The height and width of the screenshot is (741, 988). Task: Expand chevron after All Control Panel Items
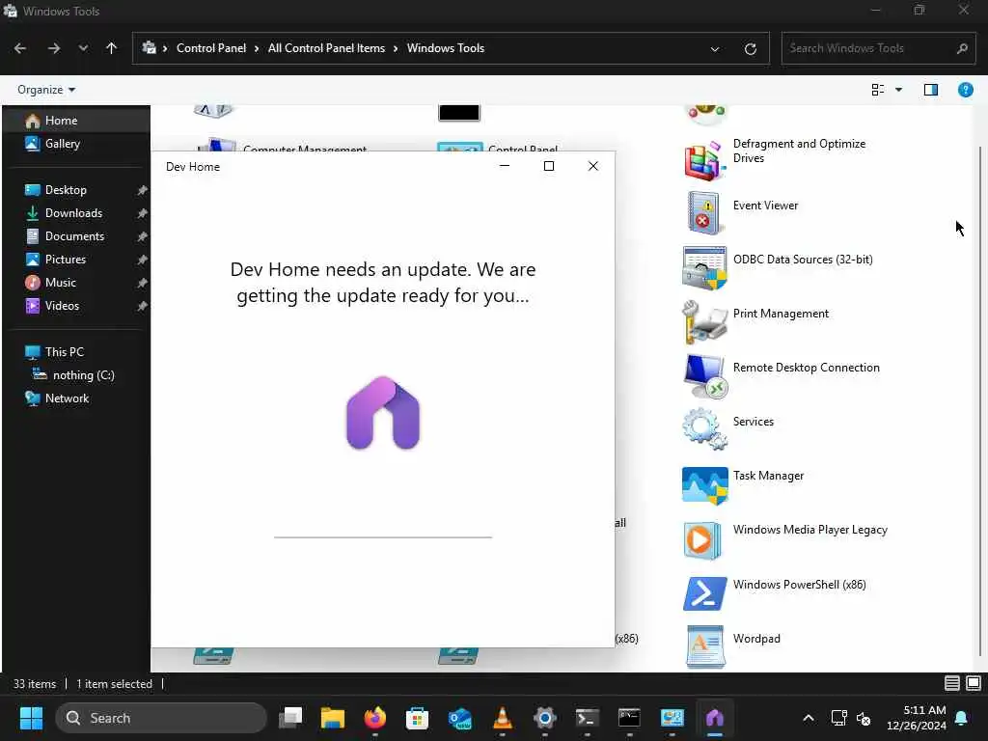point(396,48)
